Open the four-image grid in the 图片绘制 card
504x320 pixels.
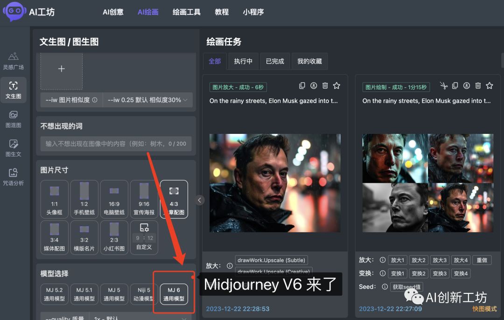pyautogui.click(x=428, y=183)
